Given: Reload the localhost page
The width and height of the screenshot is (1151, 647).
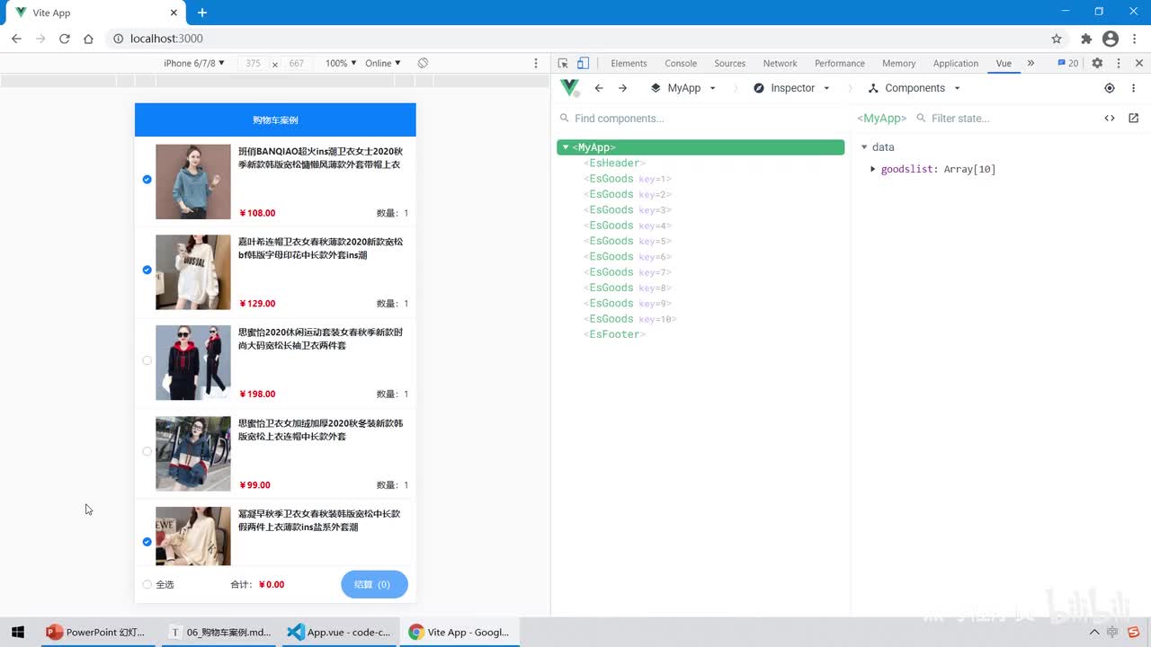Looking at the screenshot, I should (x=65, y=39).
